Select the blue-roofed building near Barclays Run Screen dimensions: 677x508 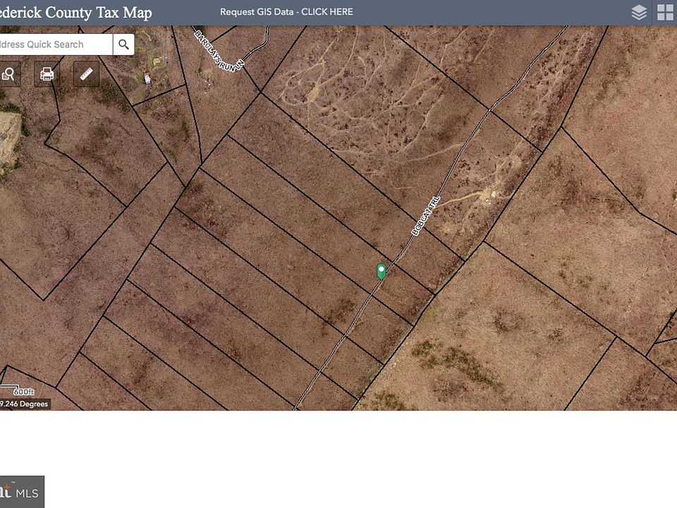147,79
